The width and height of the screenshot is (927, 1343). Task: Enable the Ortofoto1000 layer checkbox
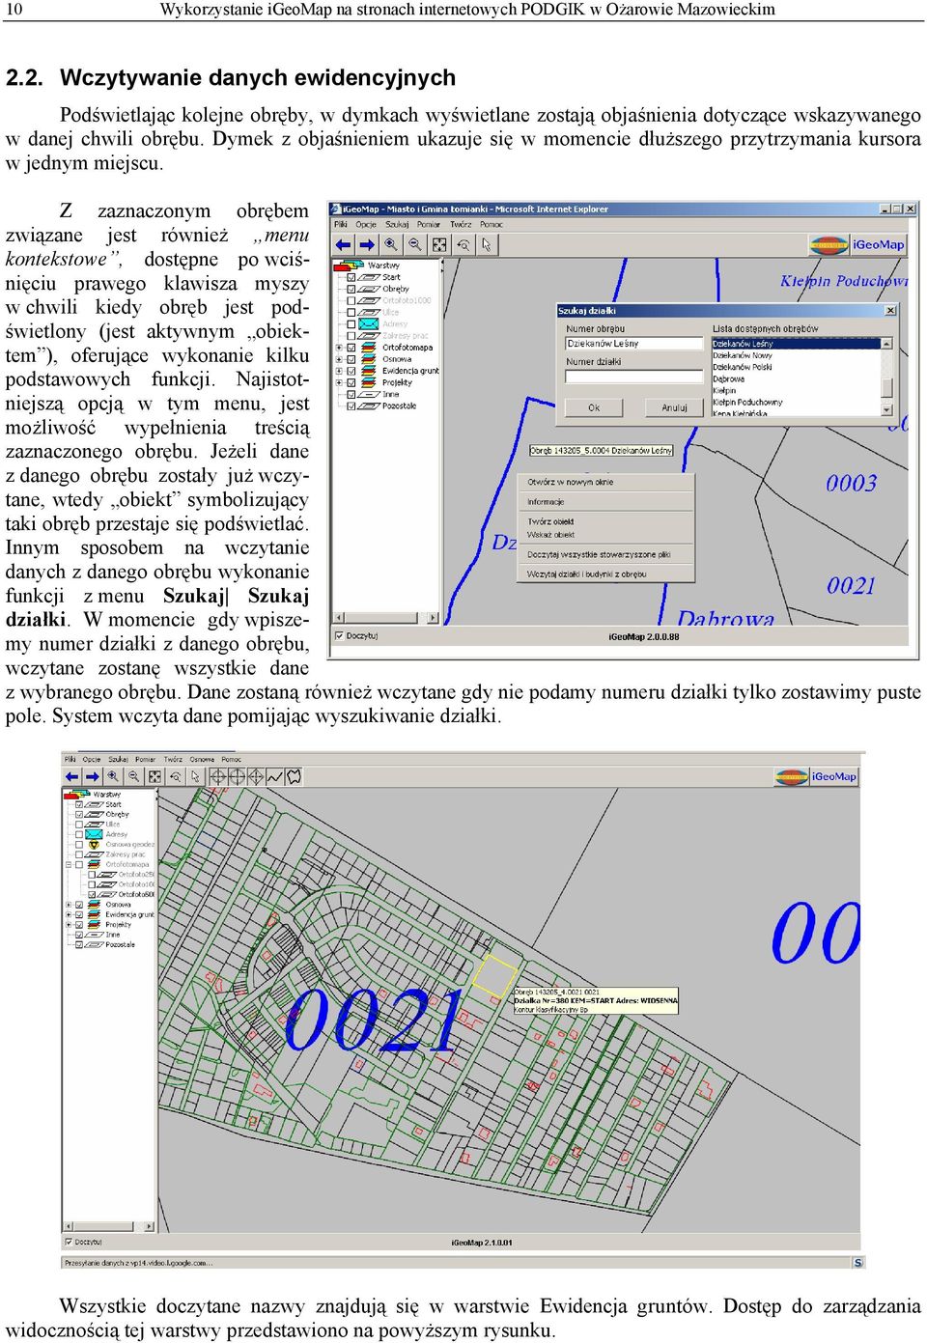tap(352, 300)
